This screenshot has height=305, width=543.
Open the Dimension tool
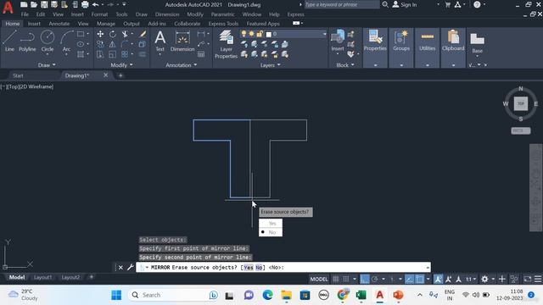(182, 41)
